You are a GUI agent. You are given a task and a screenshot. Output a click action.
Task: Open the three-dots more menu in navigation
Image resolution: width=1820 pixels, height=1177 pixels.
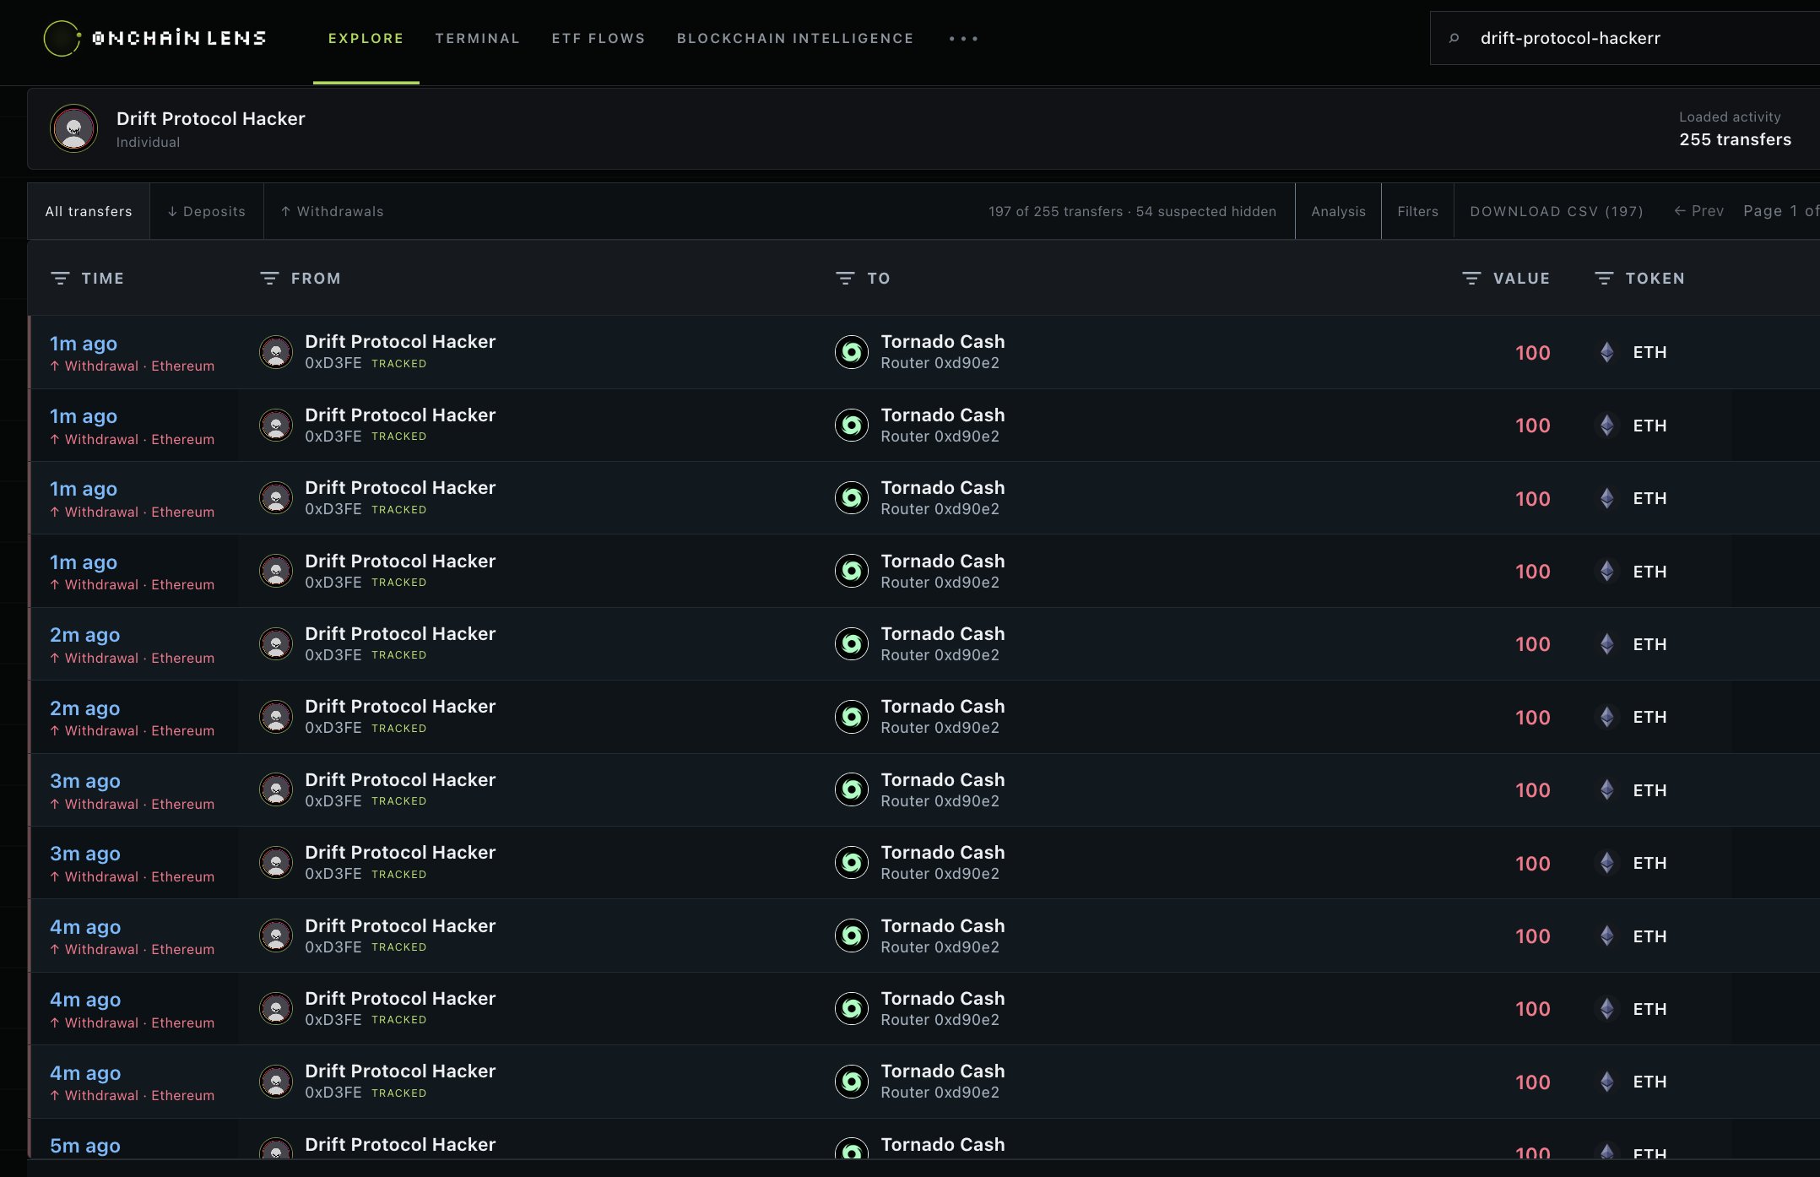963,38
